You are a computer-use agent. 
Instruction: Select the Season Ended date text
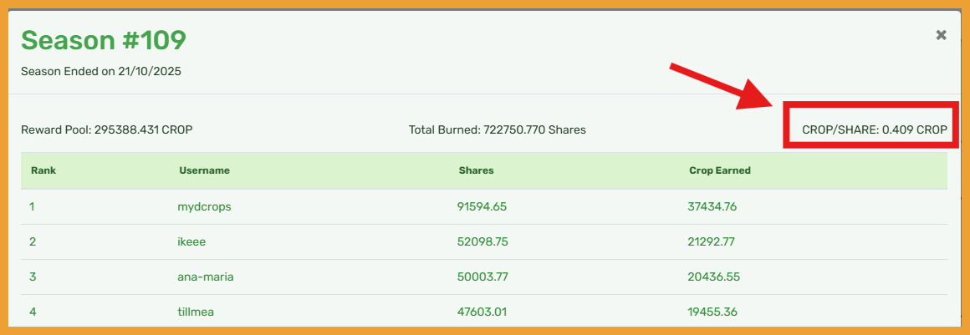coord(101,72)
